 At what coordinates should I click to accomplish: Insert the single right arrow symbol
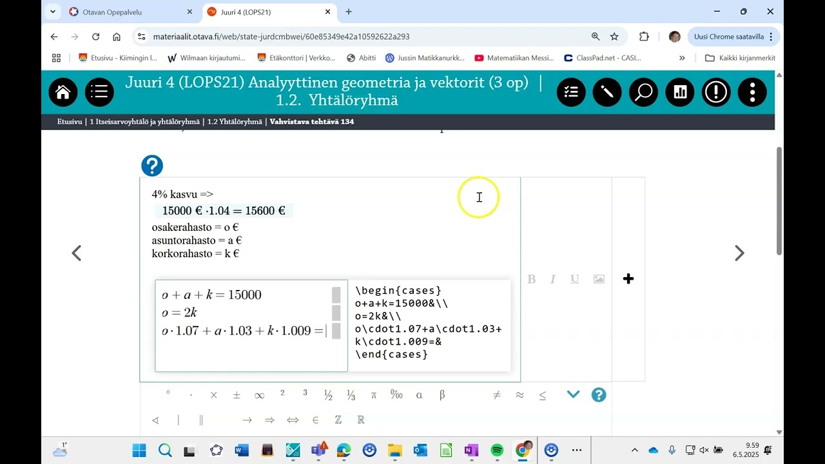(x=247, y=420)
